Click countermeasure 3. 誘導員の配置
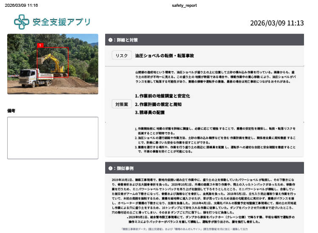The height and width of the screenshot is (233, 318). 150,112
